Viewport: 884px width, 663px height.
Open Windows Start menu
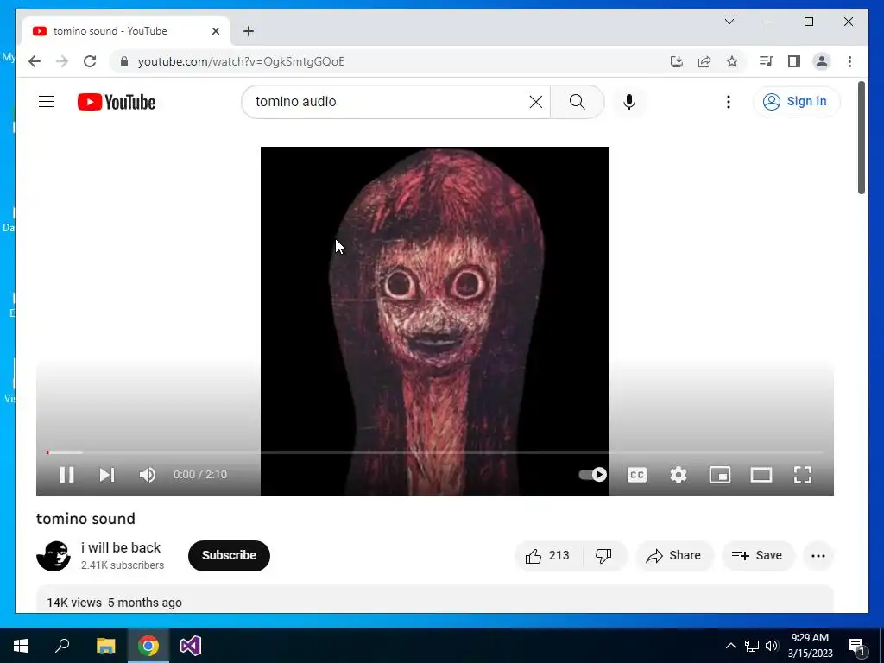21,646
